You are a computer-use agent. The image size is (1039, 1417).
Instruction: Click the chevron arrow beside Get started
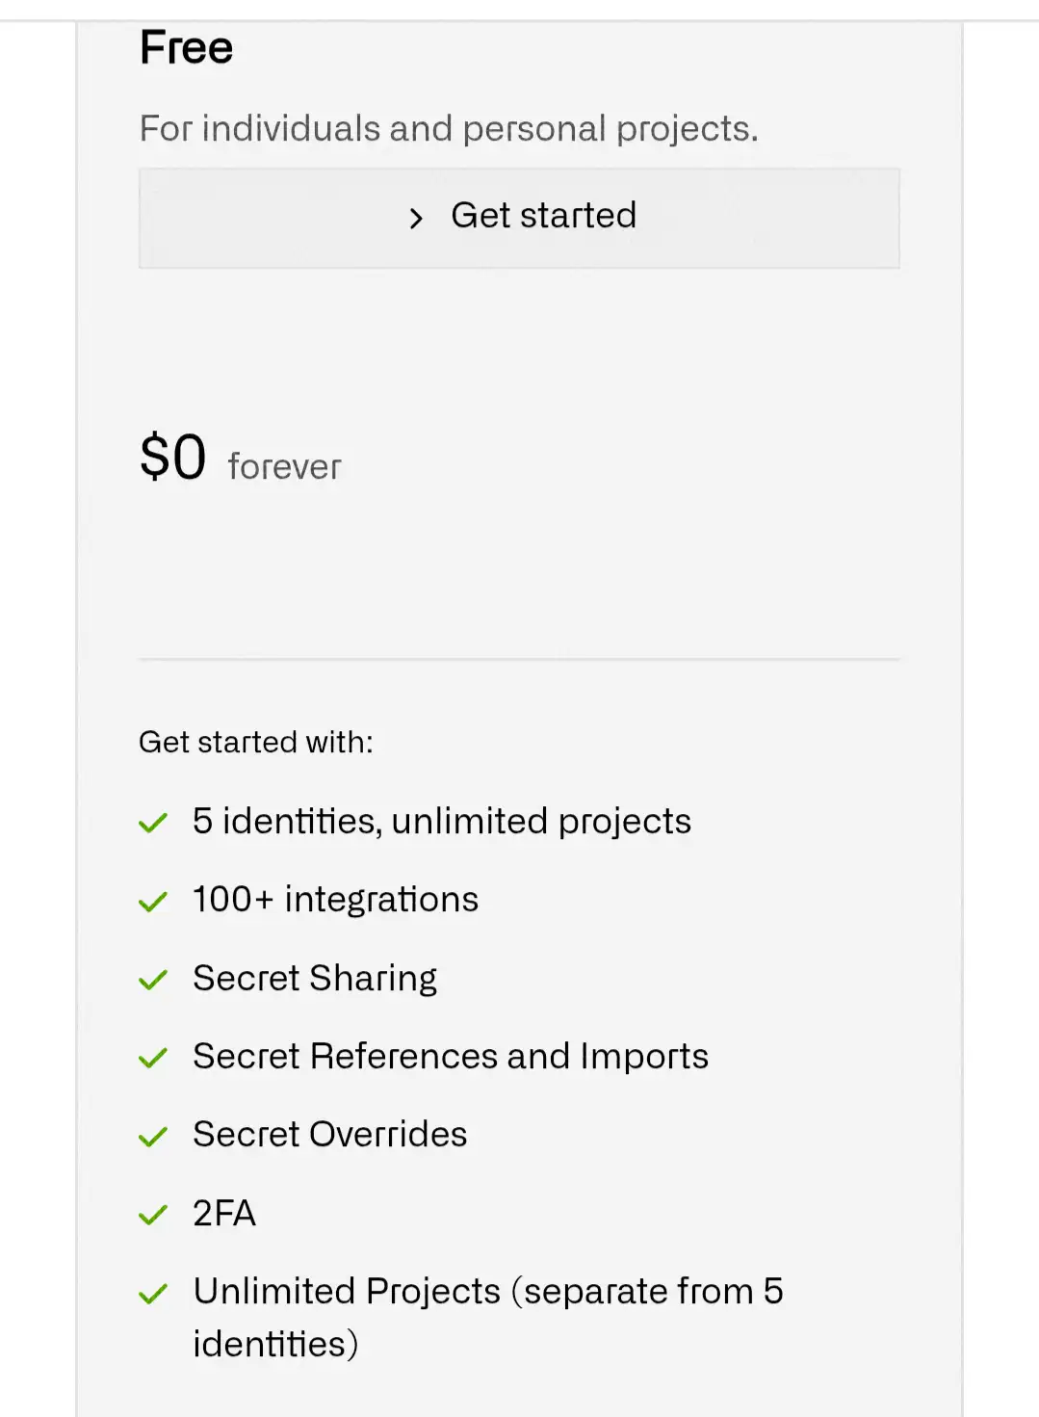tap(416, 219)
